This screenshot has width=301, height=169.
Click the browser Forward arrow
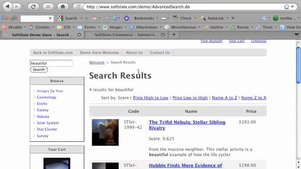coord(17,7)
